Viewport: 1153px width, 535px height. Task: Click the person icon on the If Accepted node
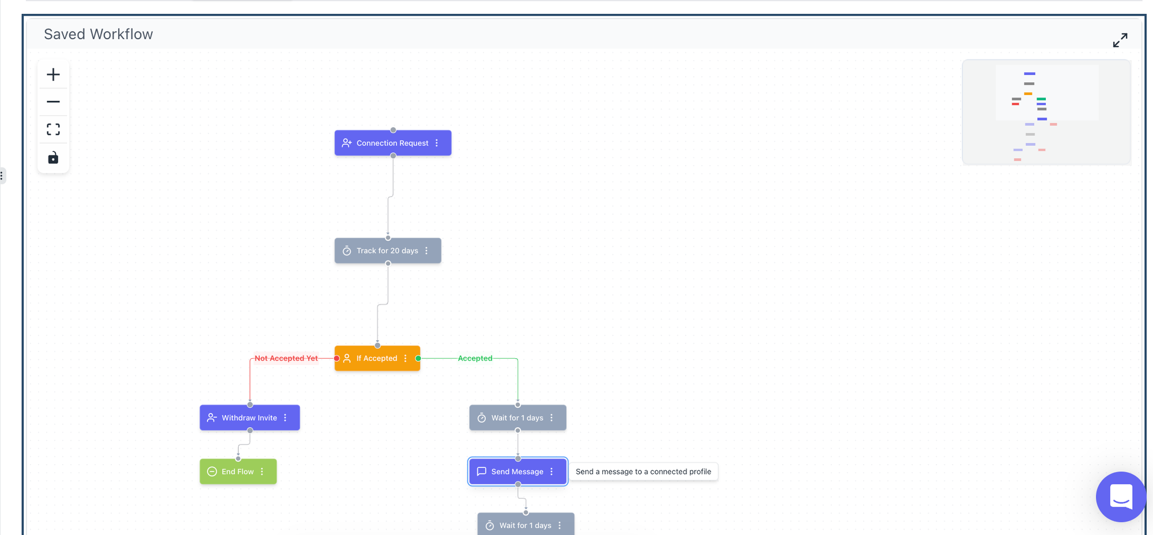click(x=347, y=358)
